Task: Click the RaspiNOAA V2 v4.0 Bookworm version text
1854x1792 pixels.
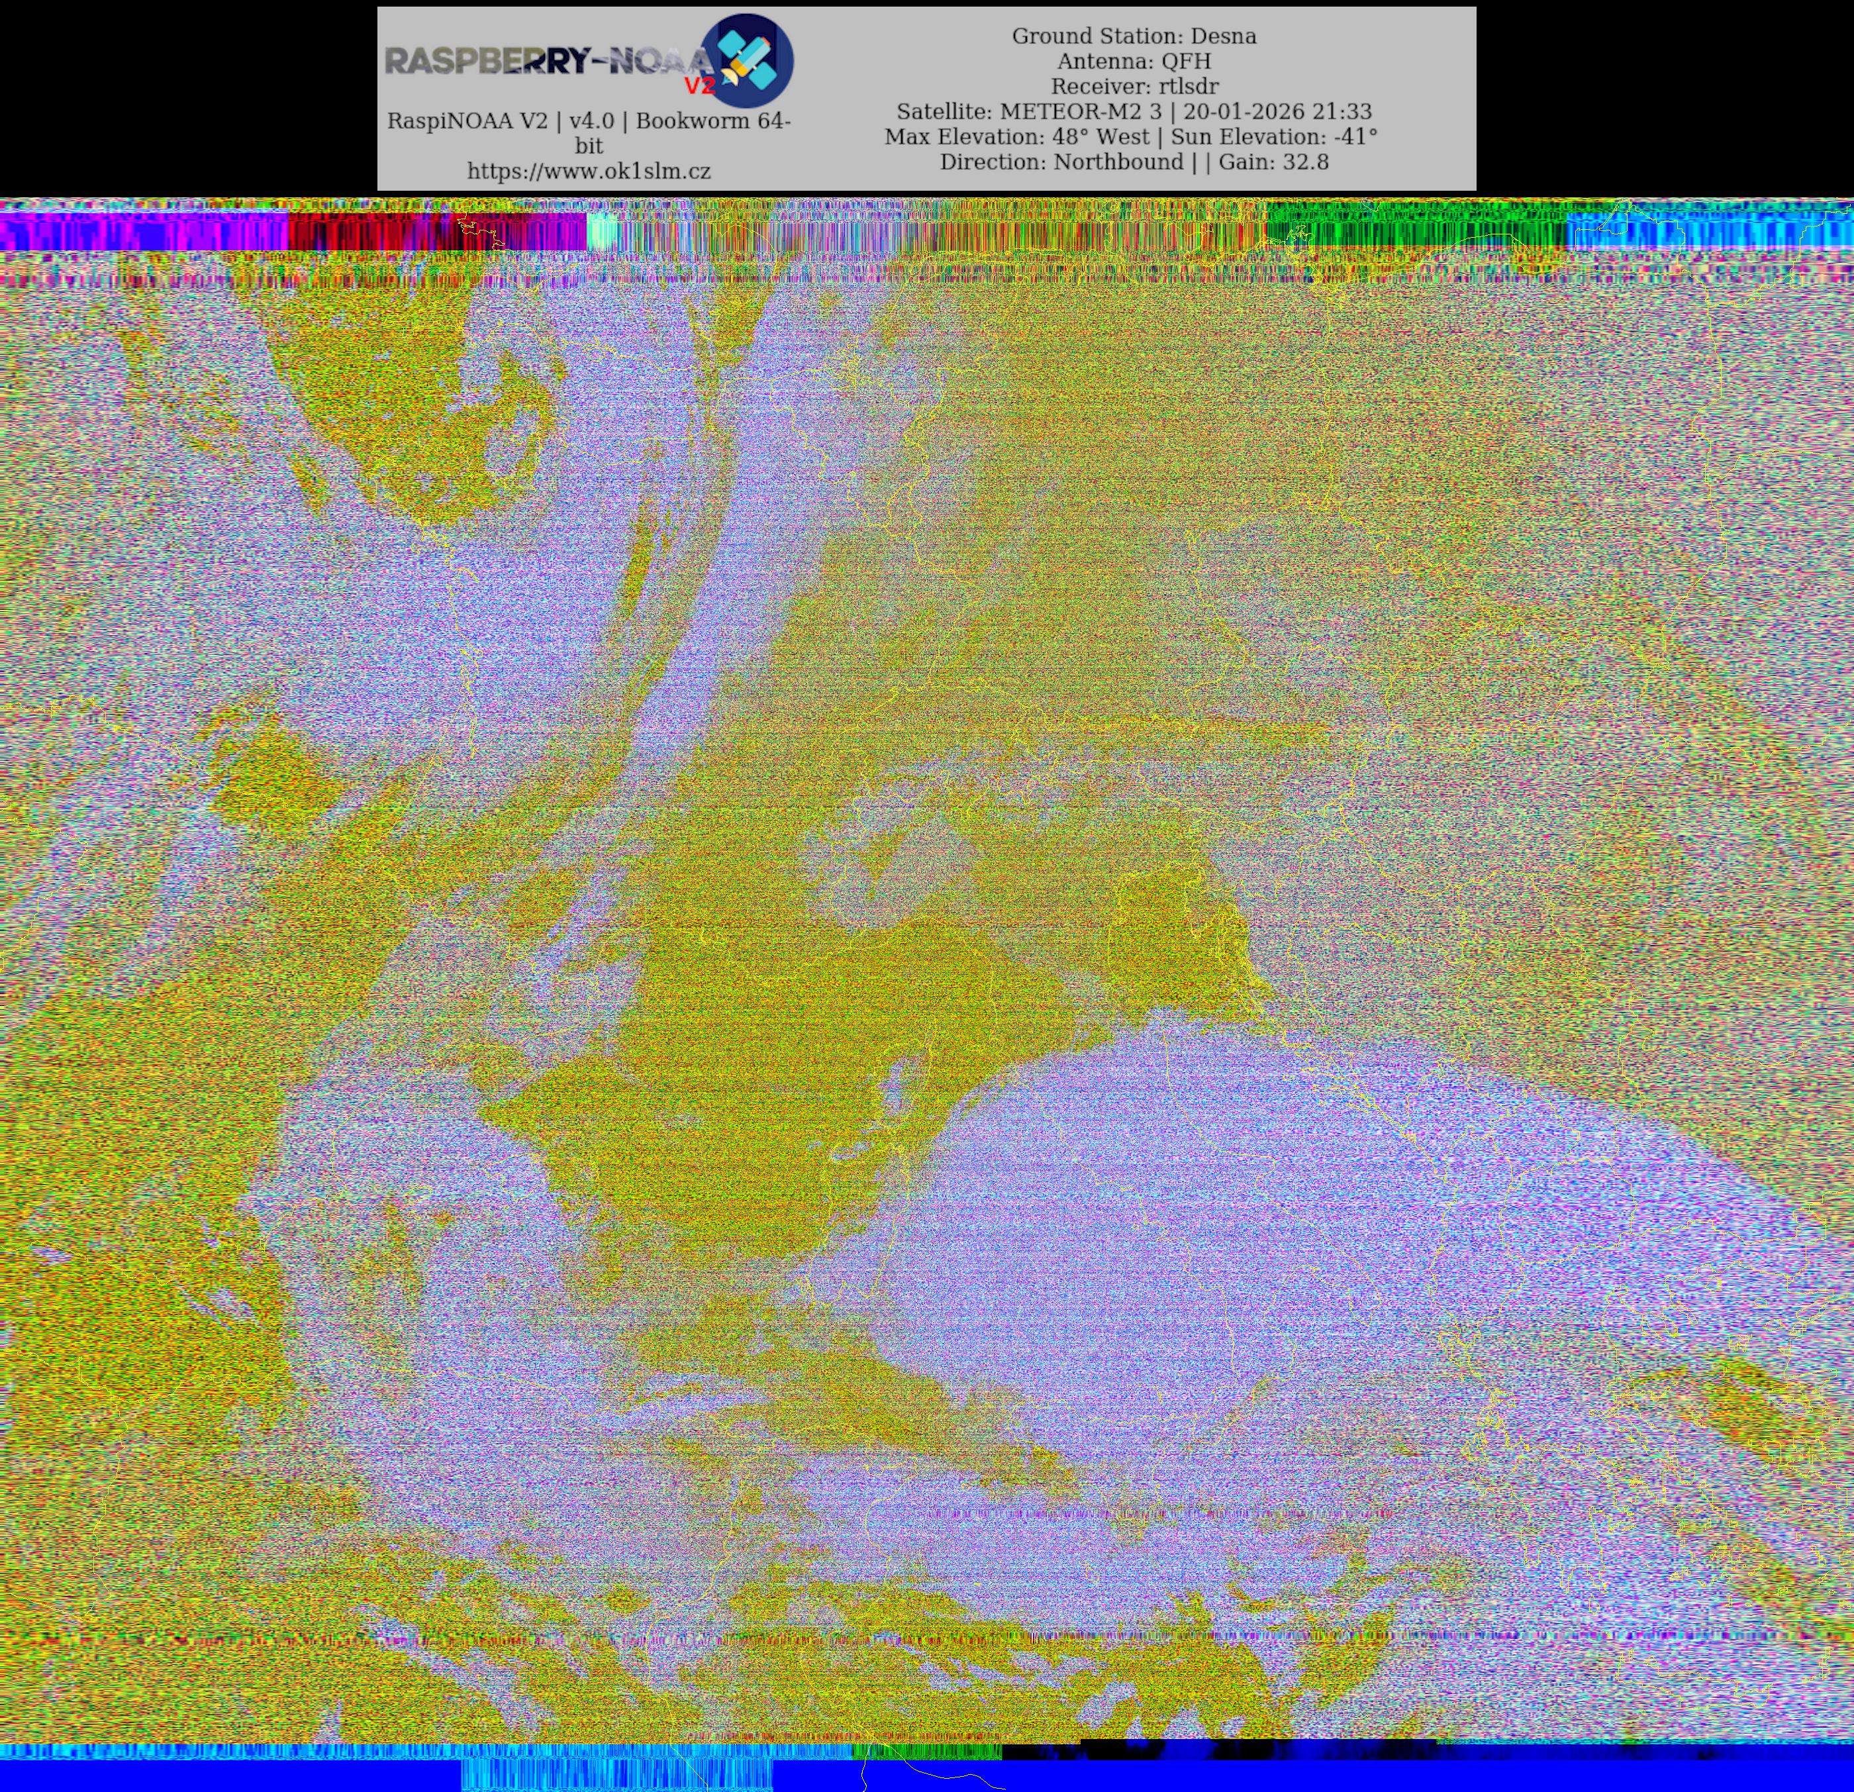Action: tap(589, 121)
